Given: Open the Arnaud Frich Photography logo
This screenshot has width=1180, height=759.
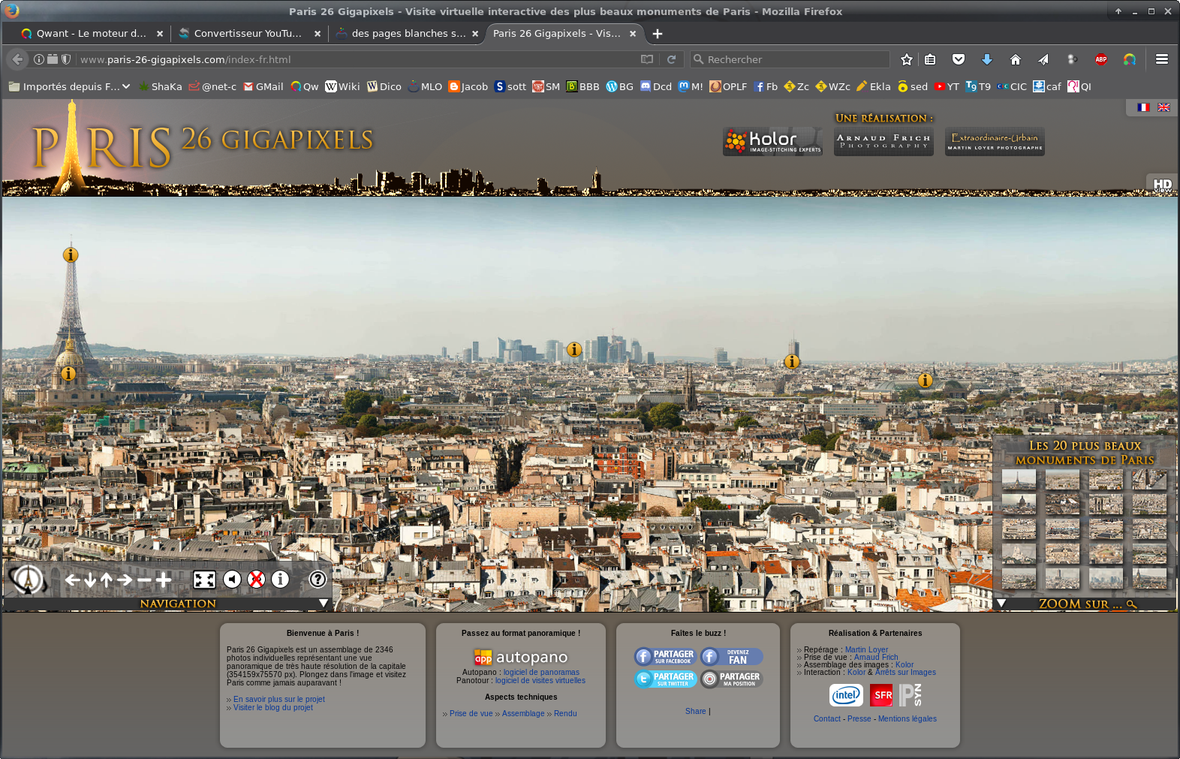Looking at the screenshot, I should 883,141.
